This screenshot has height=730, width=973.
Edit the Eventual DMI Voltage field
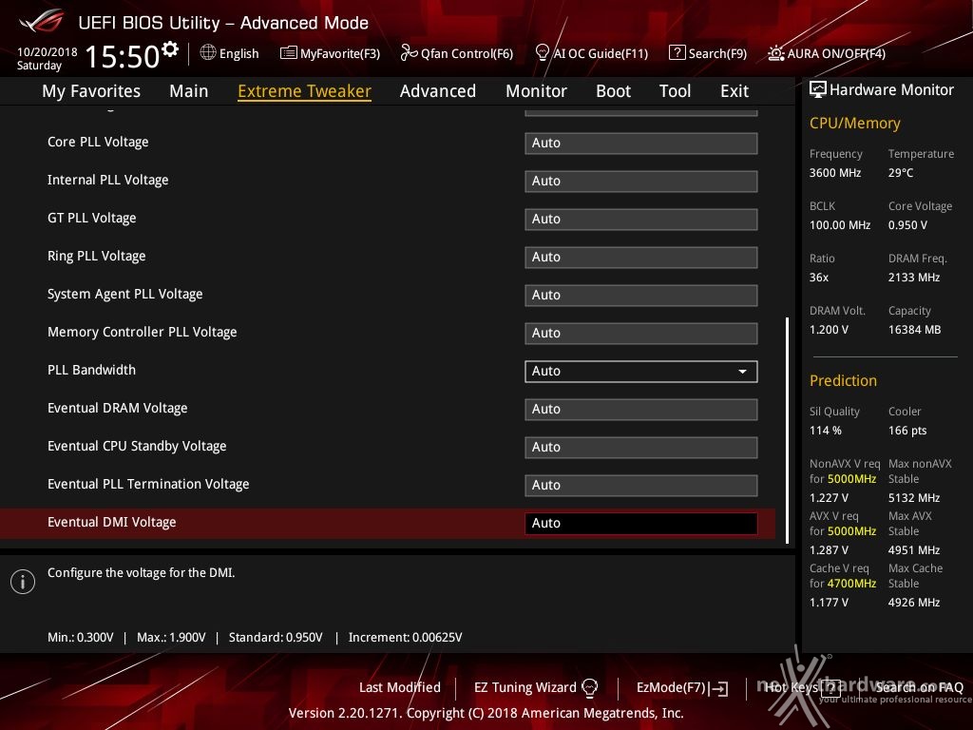point(641,524)
